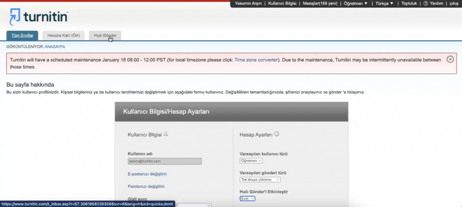This screenshot has height=207, width=462.
Task: Expand the Varsayılan gönderi türü dropdown
Action: (260, 180)
